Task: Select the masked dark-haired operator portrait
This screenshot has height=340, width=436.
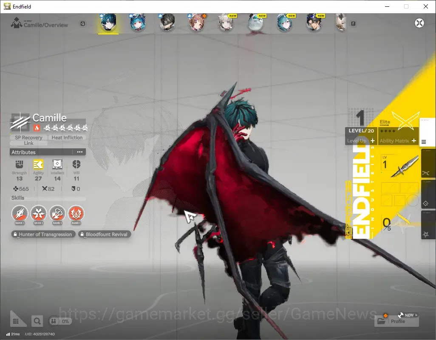Action: (167, 23)
